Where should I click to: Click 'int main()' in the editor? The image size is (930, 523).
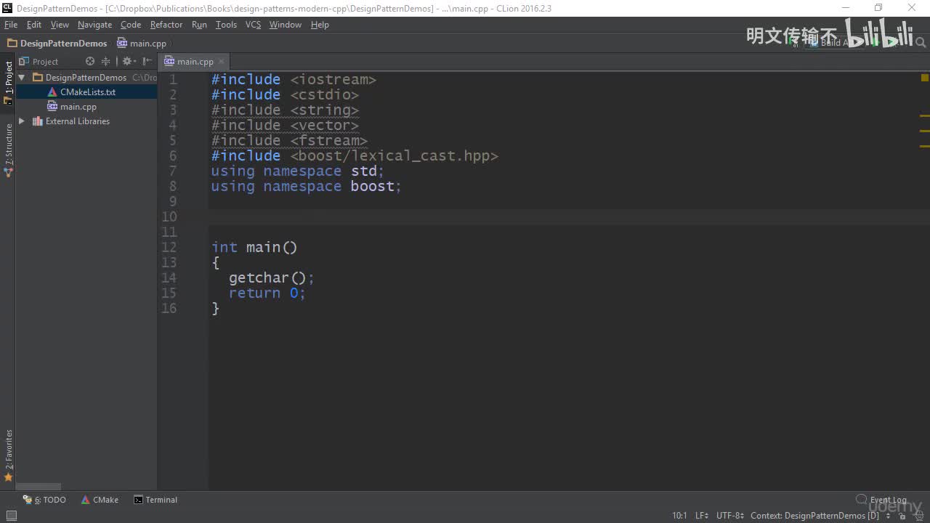coord(254,247)
